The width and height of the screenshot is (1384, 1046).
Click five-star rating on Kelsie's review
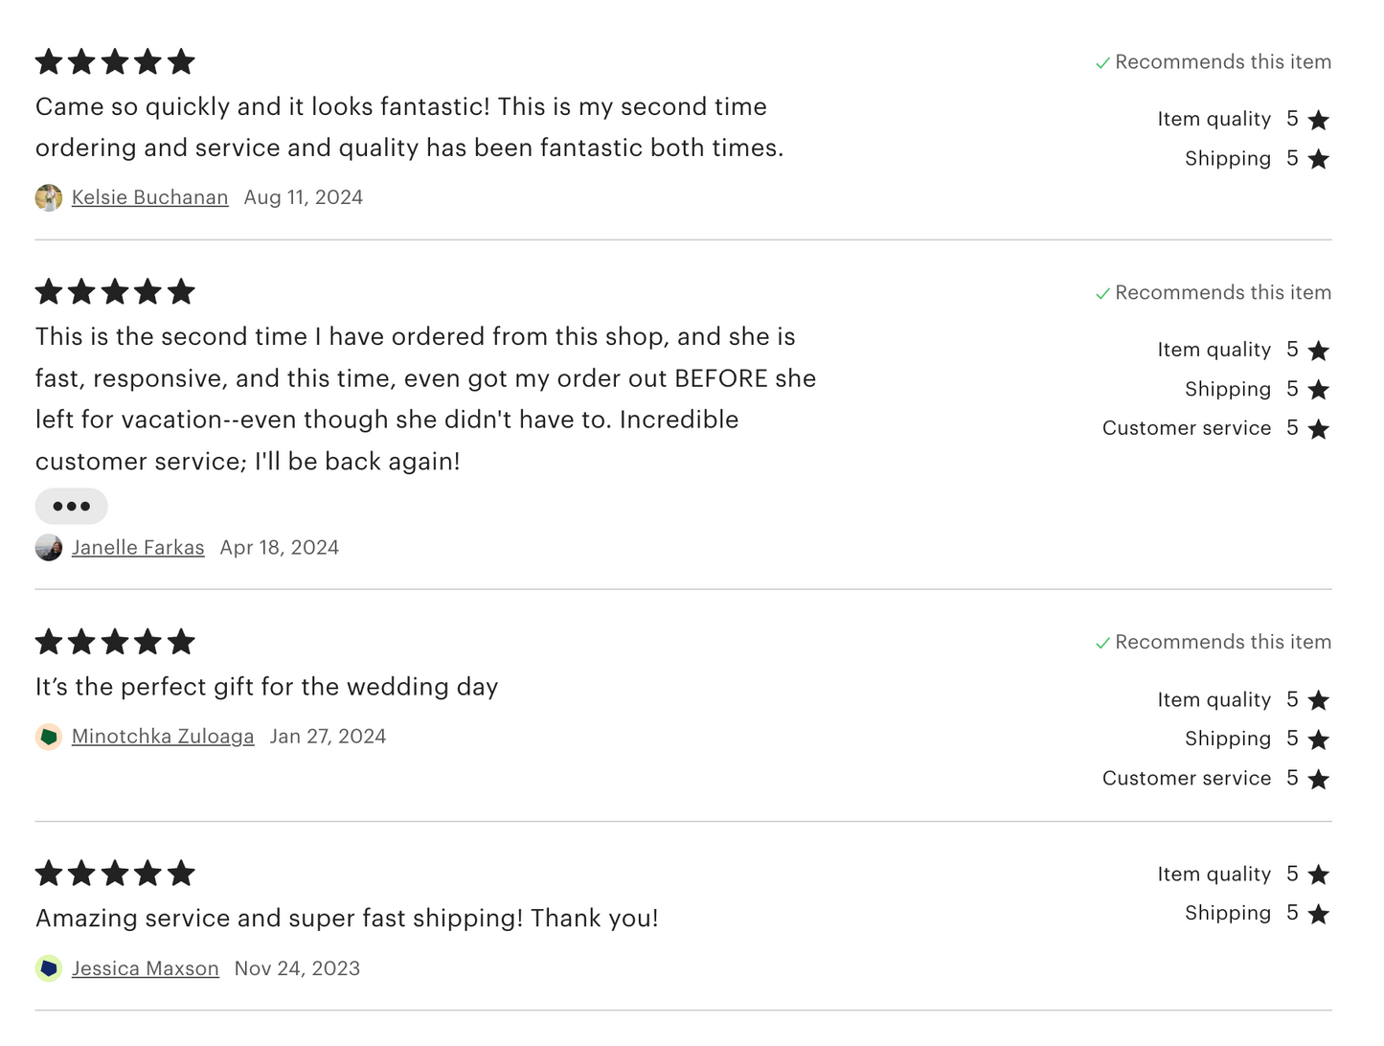pos(115,62)
